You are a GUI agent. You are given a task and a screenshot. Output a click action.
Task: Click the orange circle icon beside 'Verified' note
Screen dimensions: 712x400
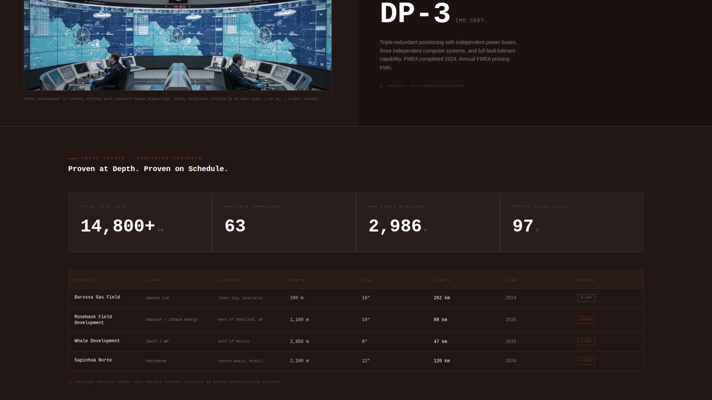click(381, 86)
